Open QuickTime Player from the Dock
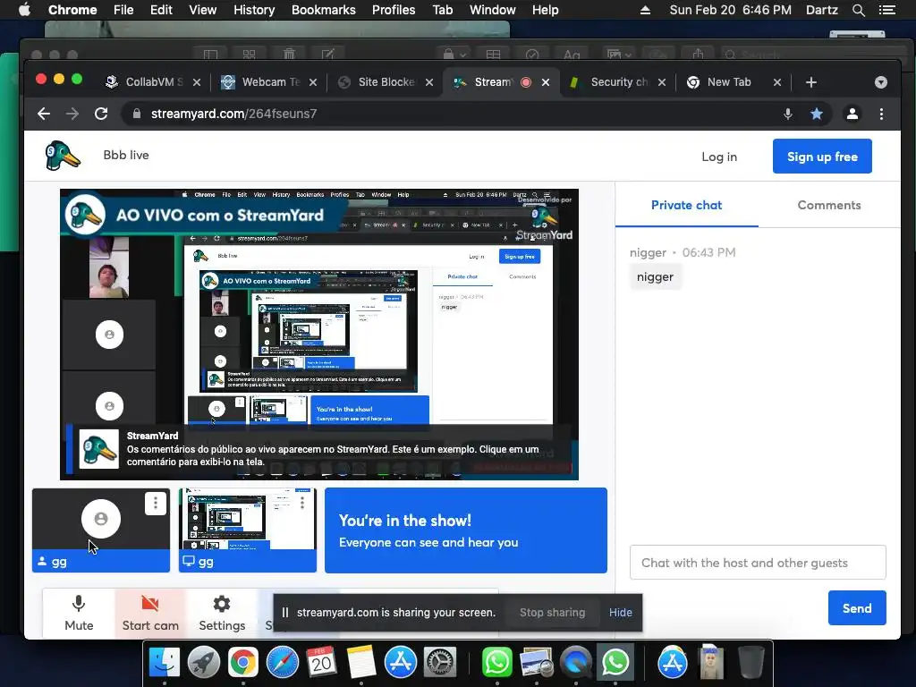This screenshot has height=687, width=916. (576, 663)
